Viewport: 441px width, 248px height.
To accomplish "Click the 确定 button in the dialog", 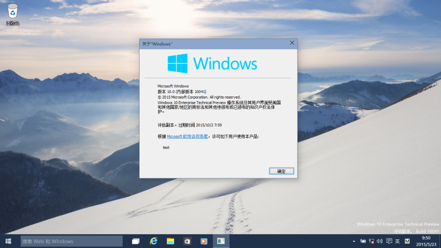I will [x=281, y=171].
